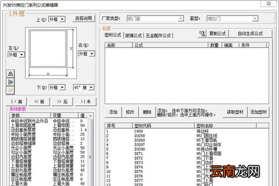This screenshot has height=186, width=279.
Task: Select parameter row 横压板高度
Action: [x=49, y=175]
